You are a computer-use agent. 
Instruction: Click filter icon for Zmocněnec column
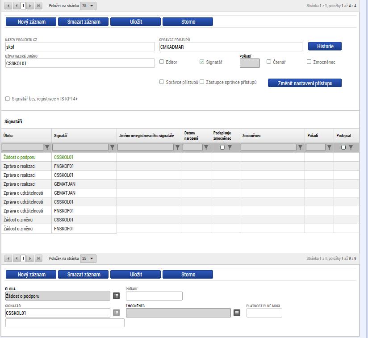pos(300,147)
